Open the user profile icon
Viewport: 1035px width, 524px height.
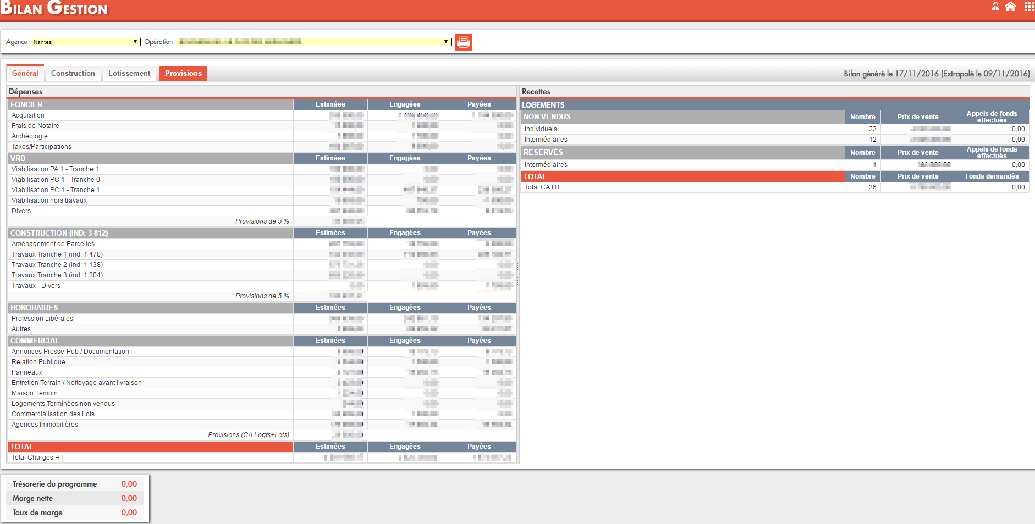coord(995,7)
